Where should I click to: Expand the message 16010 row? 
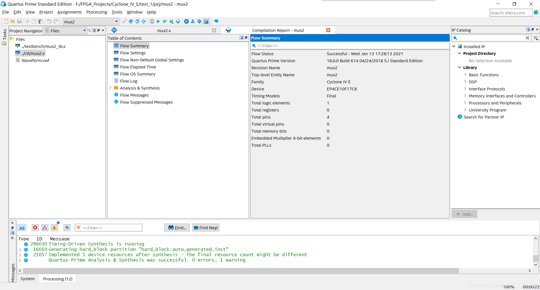tap(20, 249)
